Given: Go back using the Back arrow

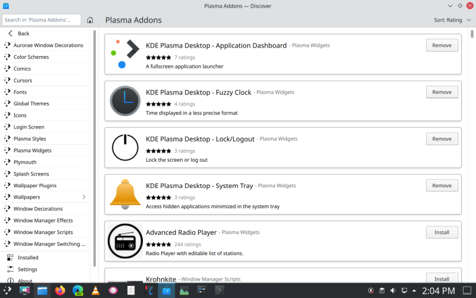Looking at the screenshot, I should [x=19, y=33].
